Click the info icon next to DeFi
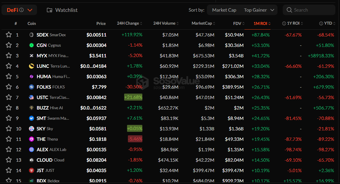Viewport: 340px width, 184px height. pyautogui.click(x=21, y=10)
